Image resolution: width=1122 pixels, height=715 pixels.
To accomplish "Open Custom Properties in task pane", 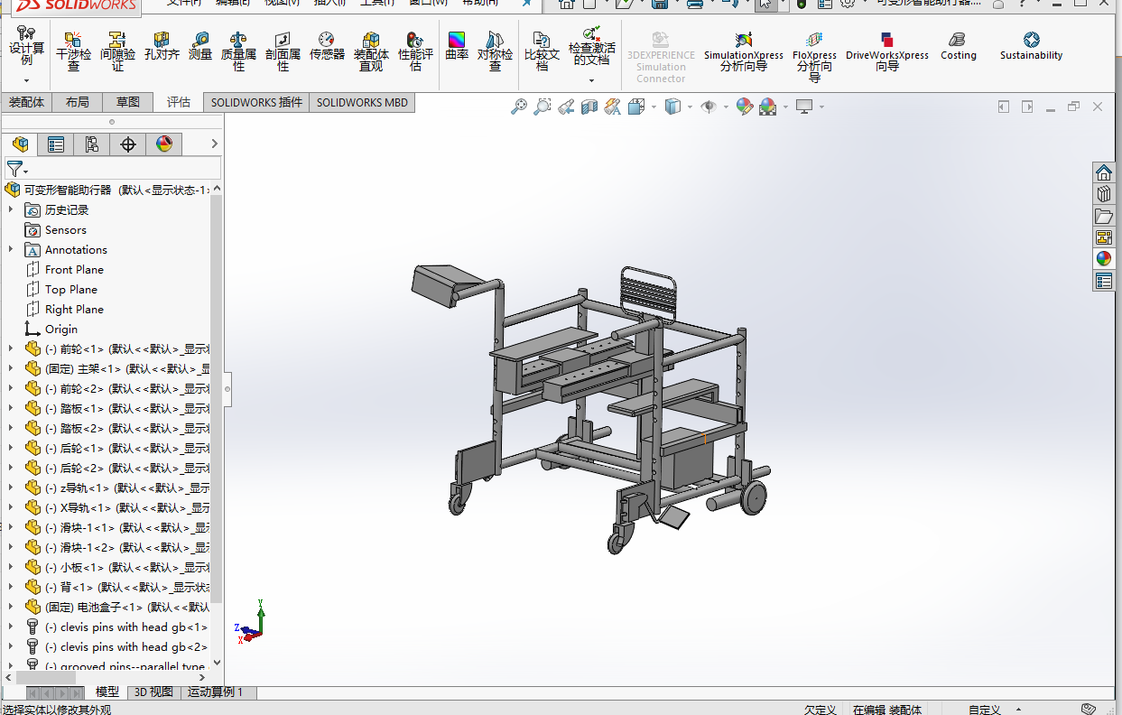I will click(x=1104, y=281).
